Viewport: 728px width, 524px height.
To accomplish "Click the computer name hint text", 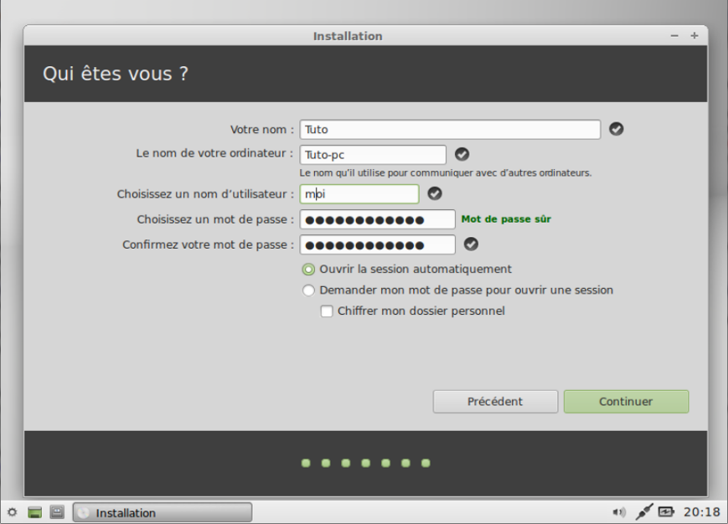I will click(x=446, y=173).
